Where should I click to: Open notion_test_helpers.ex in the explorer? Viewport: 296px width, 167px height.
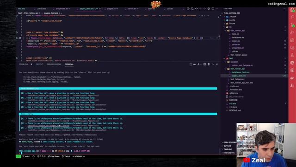pos(242,65)
